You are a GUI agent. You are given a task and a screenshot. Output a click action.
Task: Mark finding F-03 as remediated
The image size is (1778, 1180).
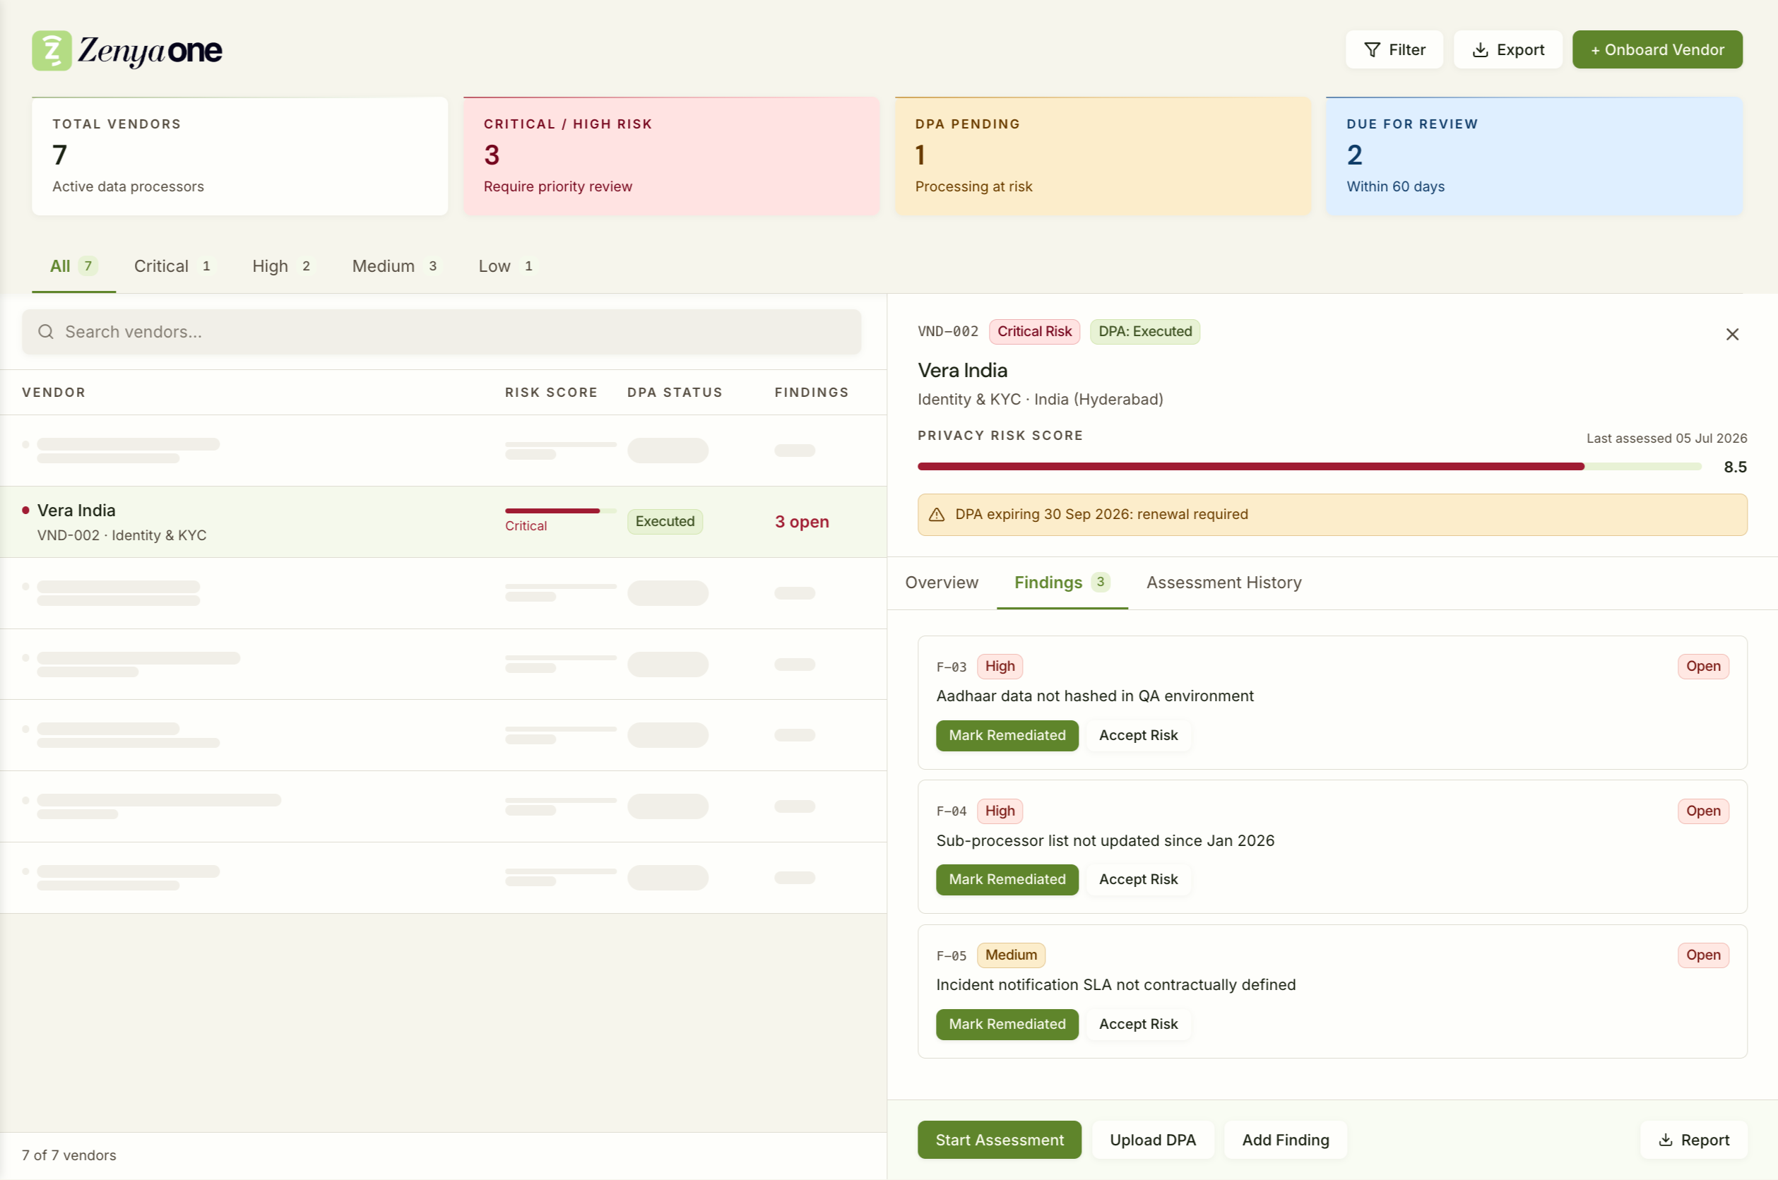click(1007, 735)
